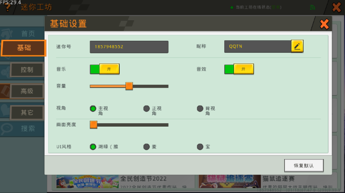Click the green network signal icon
This screenshot has height=193, width=345.
tap(312, 7)
